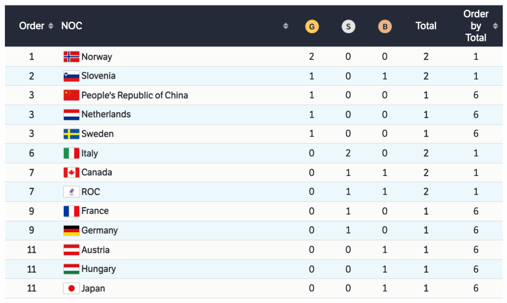Sort table by Order column arrows
507x303 pixels.
[51, 26]
